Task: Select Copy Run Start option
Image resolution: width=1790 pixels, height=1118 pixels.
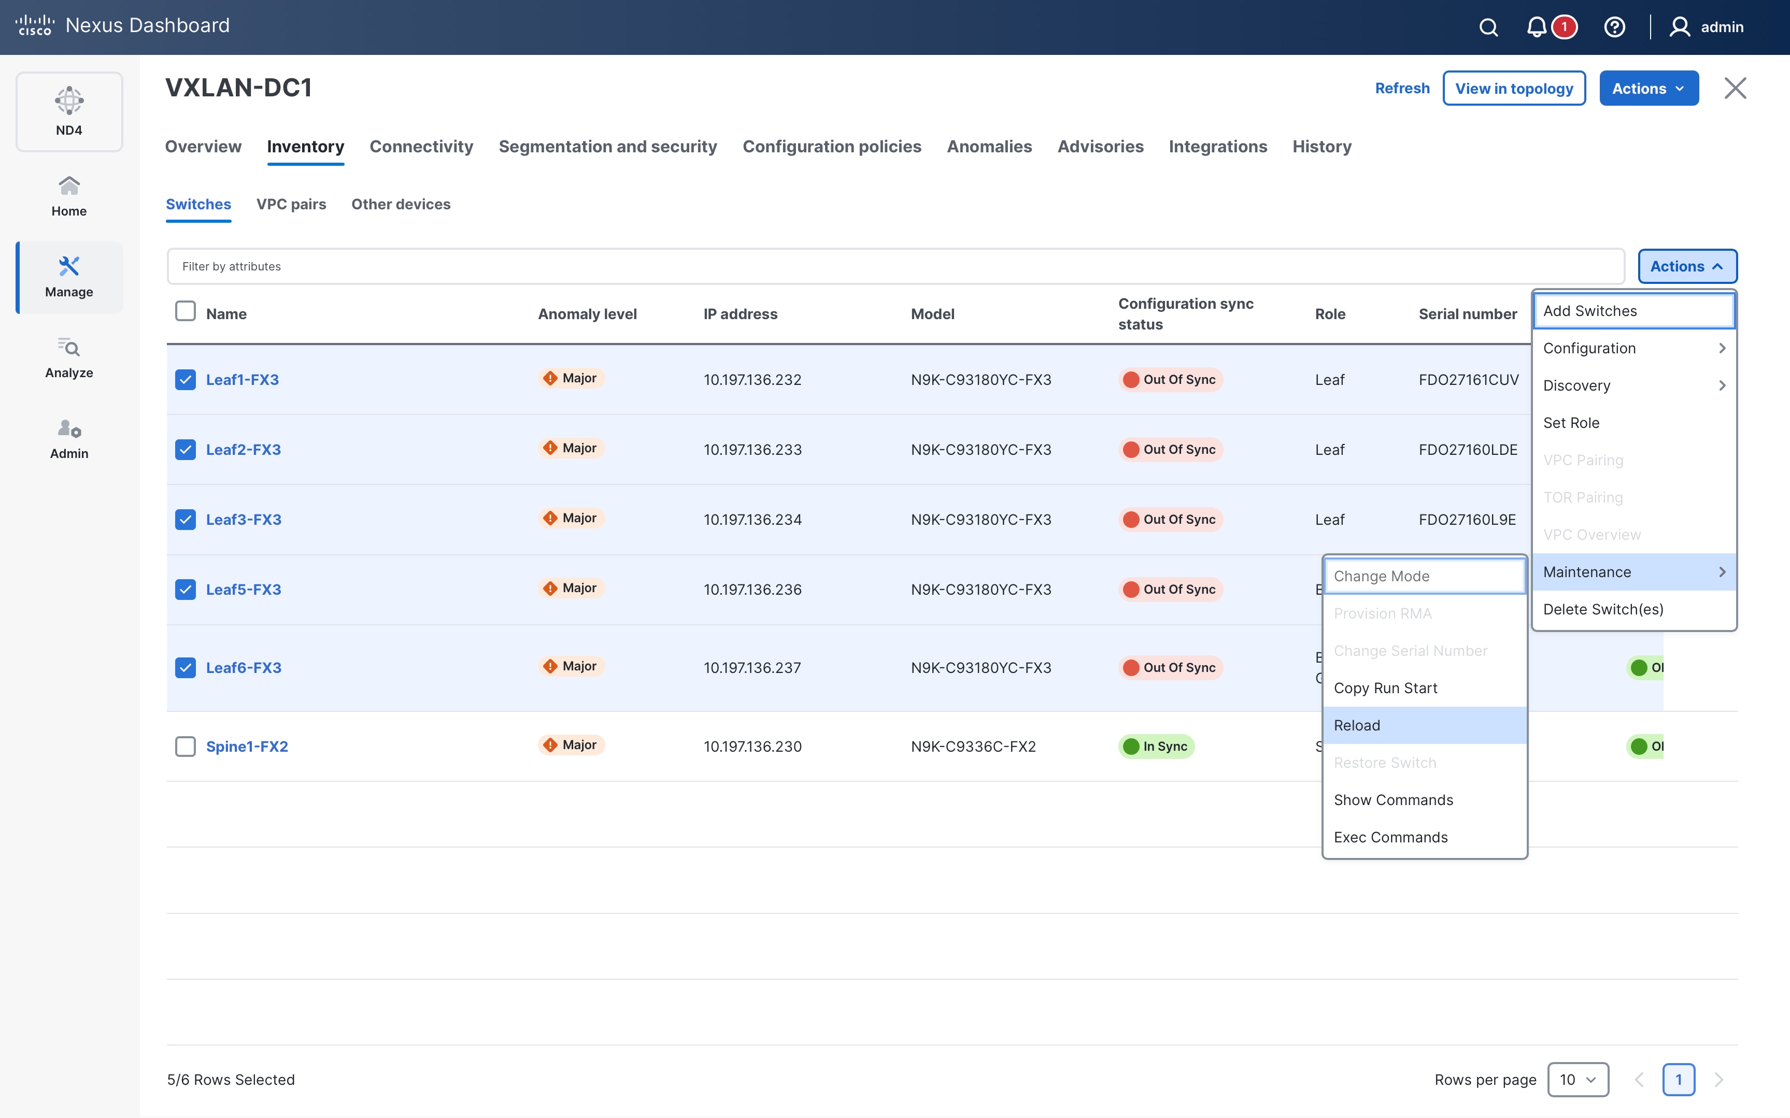Action: 1425,687
